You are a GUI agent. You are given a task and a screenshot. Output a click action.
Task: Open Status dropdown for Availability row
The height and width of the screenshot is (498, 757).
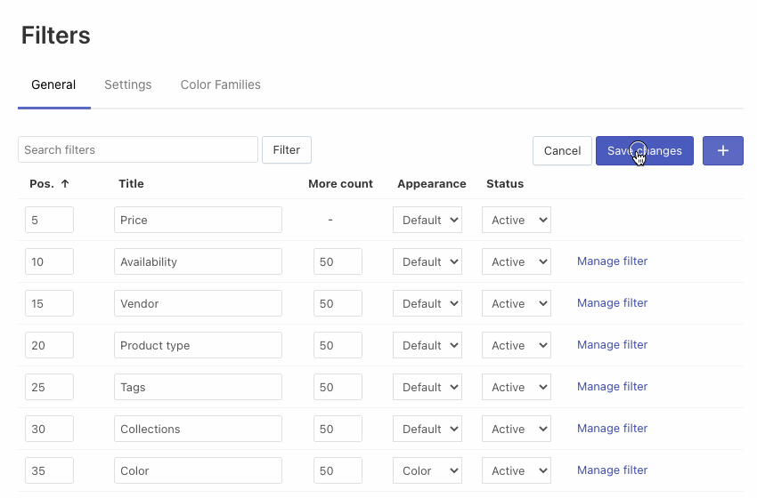point(517,261)
